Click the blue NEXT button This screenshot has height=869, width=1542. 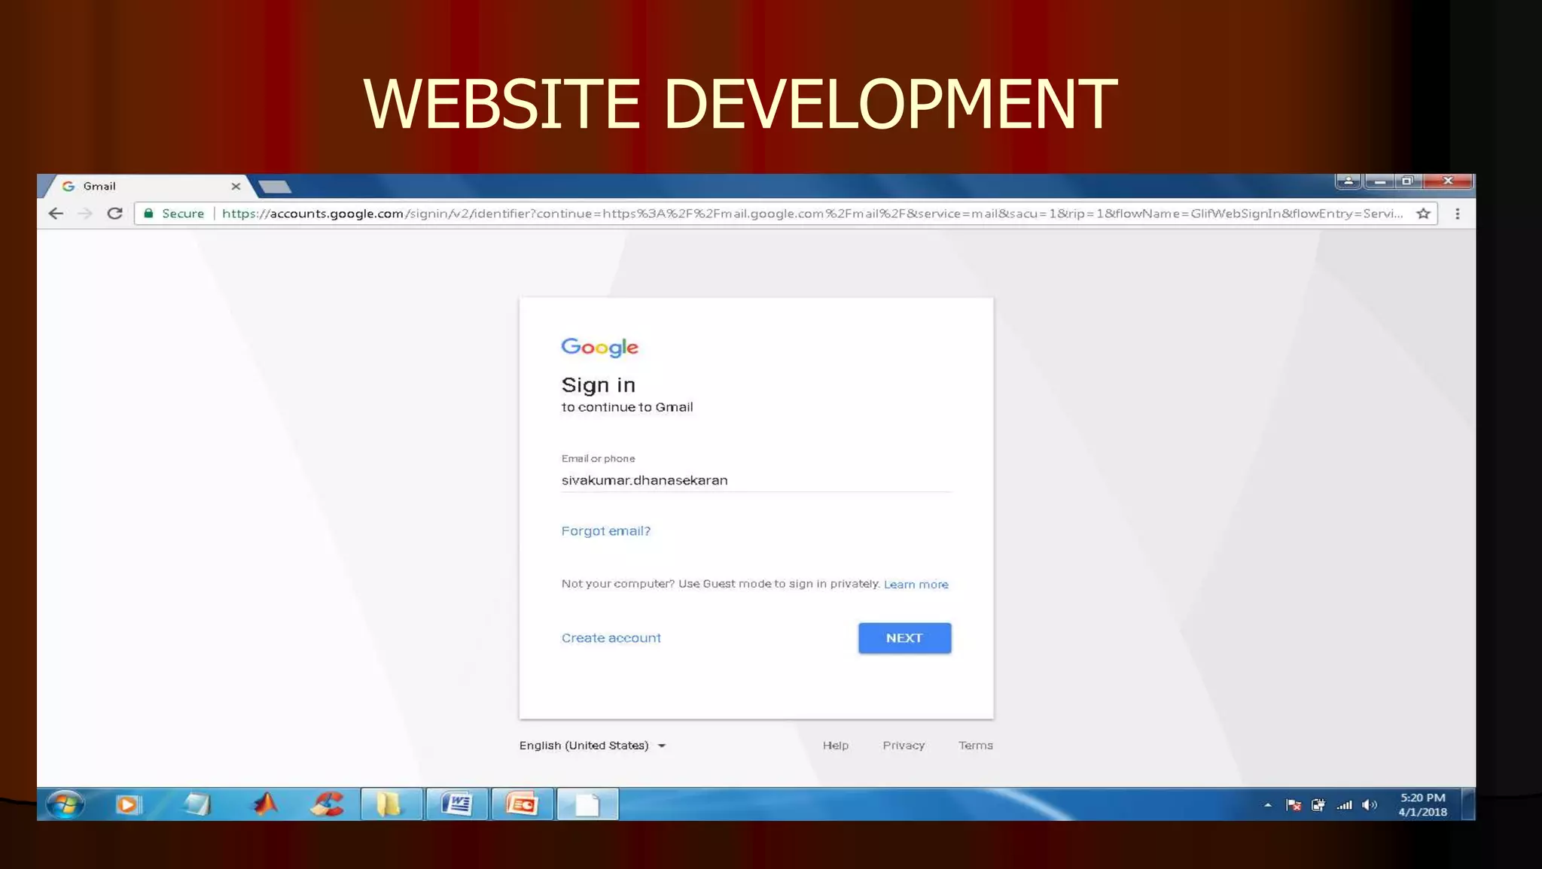904,638
